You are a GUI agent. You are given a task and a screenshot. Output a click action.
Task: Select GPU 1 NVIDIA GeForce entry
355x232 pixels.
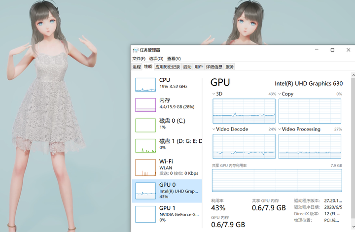pyautogui.click(x=167, y=214)
